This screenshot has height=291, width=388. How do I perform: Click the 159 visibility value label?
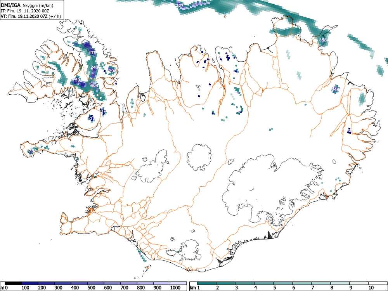pyautogui.click(x=76, y=80)
